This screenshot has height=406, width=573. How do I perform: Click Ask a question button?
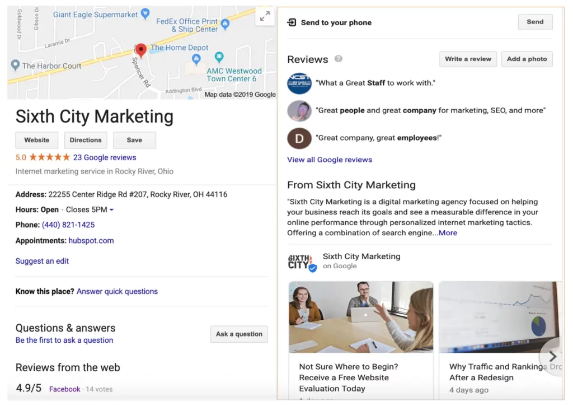(x=239, y=334)
